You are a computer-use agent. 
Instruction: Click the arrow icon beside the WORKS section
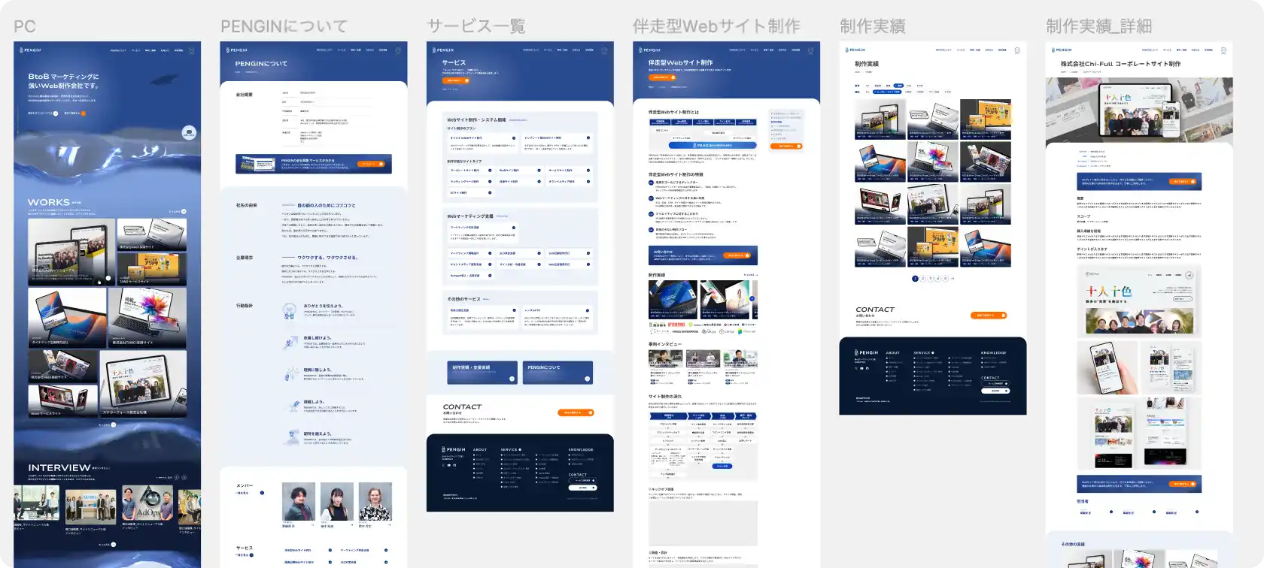click(x=183, y=211)
